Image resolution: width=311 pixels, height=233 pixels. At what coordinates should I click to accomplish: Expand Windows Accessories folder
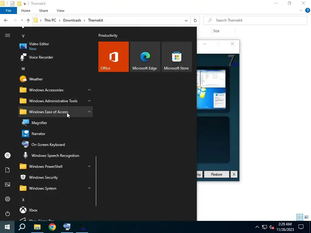(x=56, y=90)
